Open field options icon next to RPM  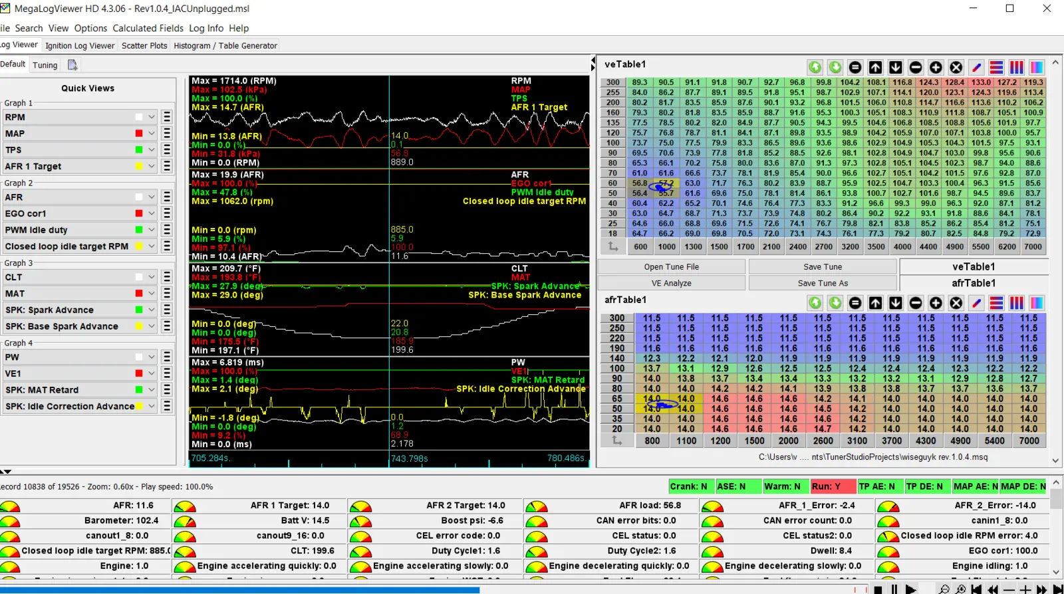click(167, 117)
